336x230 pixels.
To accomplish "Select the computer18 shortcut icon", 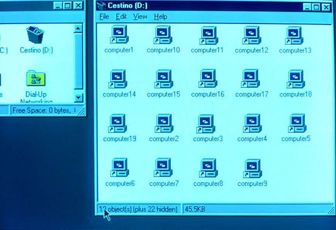I will 296,79.
